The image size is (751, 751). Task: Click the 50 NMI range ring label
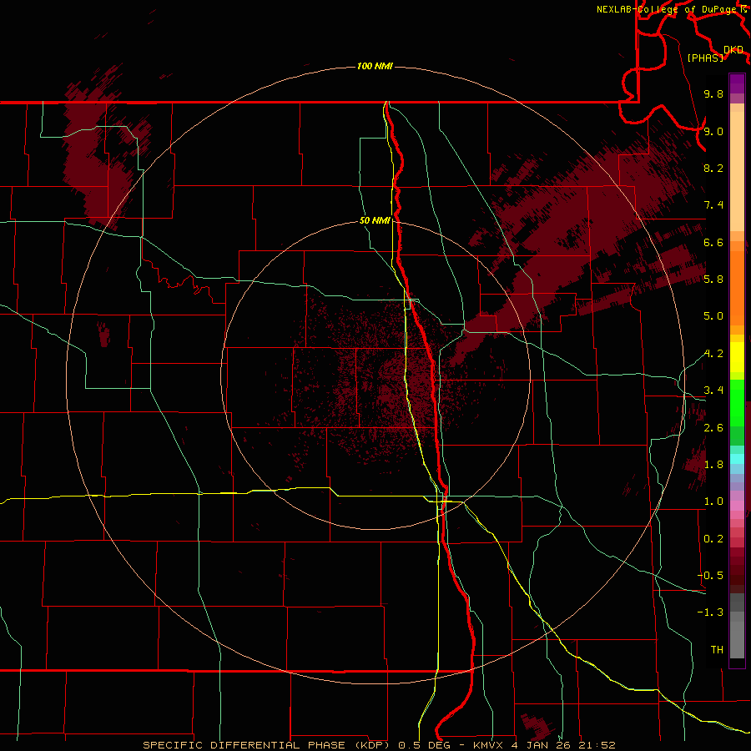click(375, 221)
